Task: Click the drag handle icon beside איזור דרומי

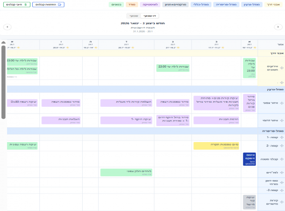Action: click(282, 120)
